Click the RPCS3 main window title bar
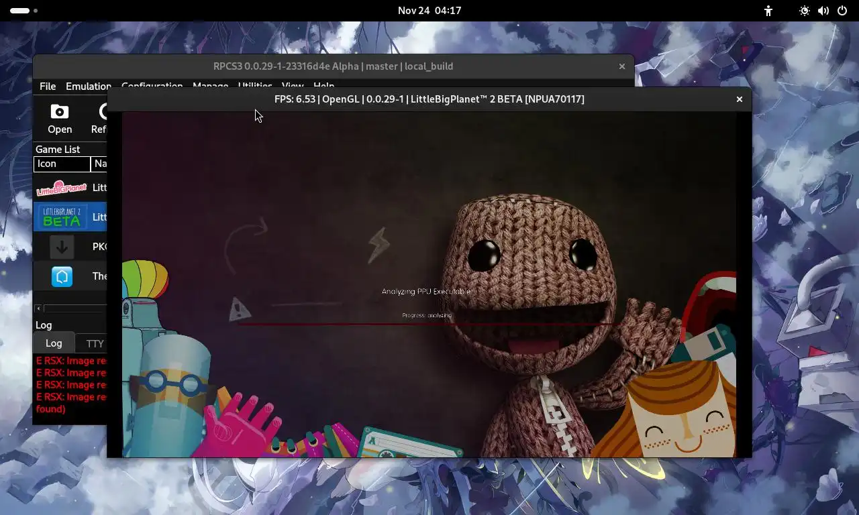 point(333,66)
